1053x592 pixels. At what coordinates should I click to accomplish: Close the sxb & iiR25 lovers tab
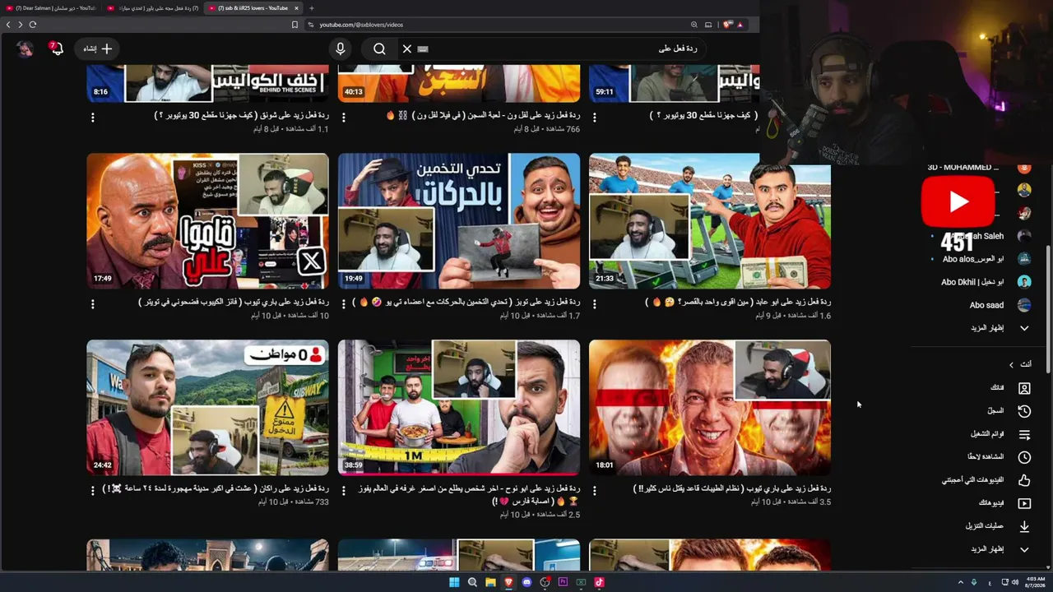click(297, 8)
